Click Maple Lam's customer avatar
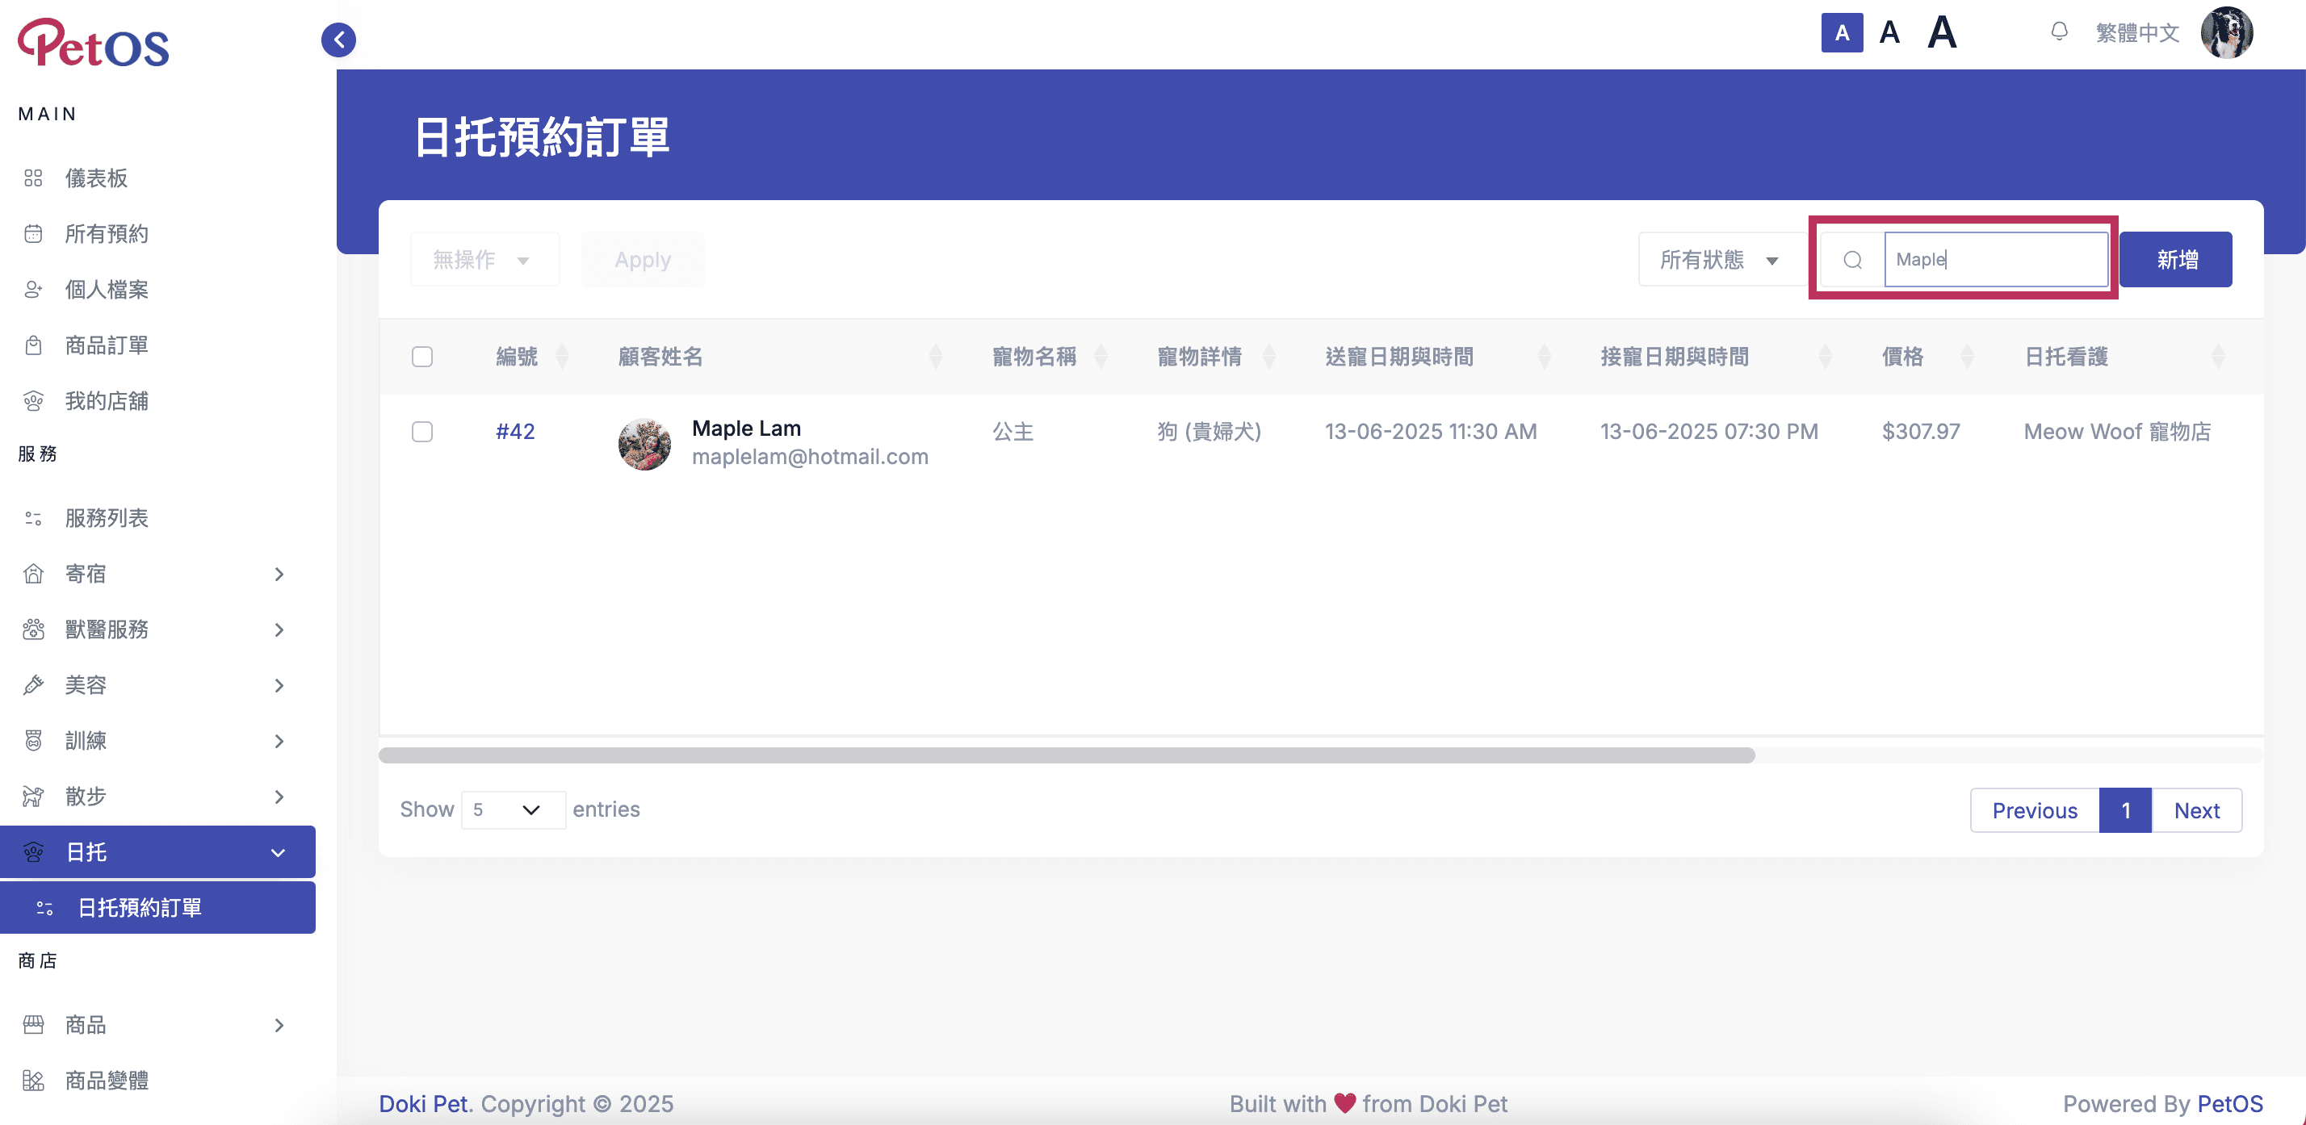 (x=644, y=444)
